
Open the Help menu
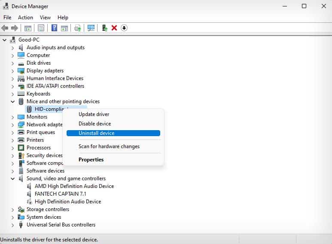click(x=63, y=18)
